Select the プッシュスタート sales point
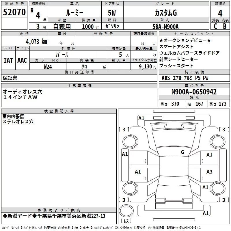 [176, 66]
